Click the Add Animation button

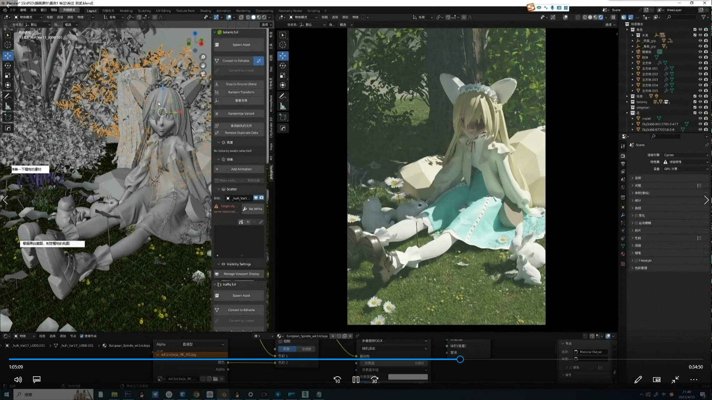239,169
